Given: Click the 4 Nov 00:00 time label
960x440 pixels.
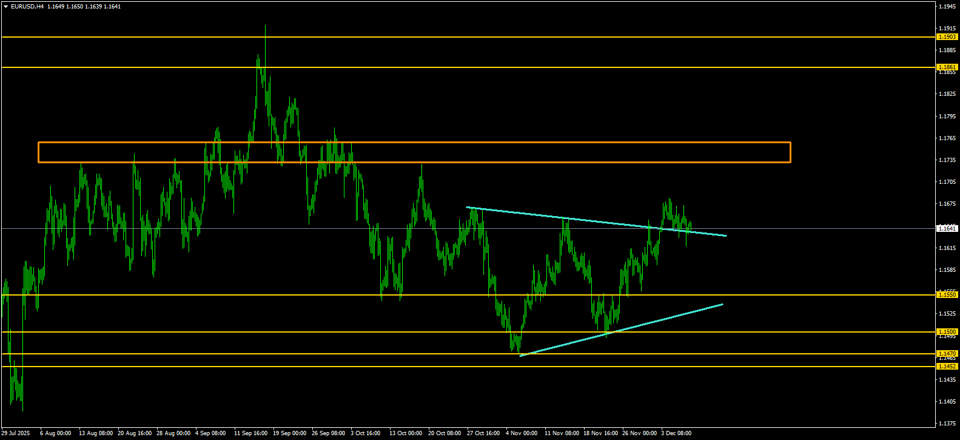Looking at the screenshot, I should [x=522, y=433].
